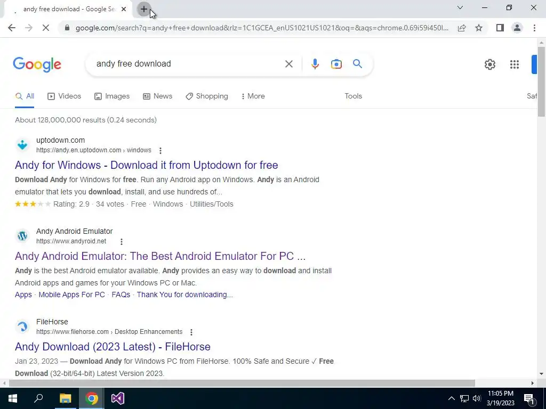Select the All results tab
546x409 pixels.
coord(25,96)
